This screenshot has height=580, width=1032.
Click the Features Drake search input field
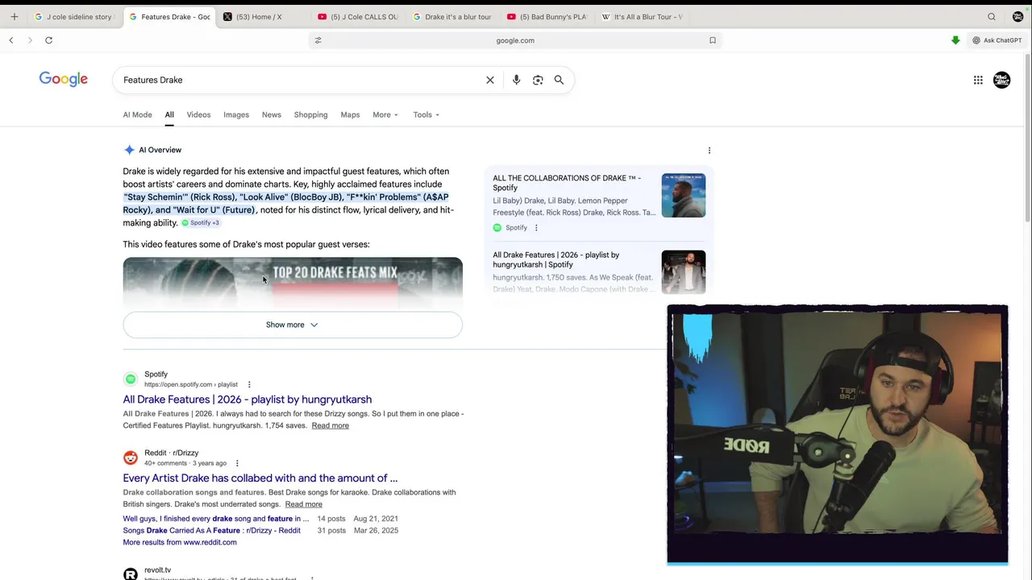tap(298, 80)
